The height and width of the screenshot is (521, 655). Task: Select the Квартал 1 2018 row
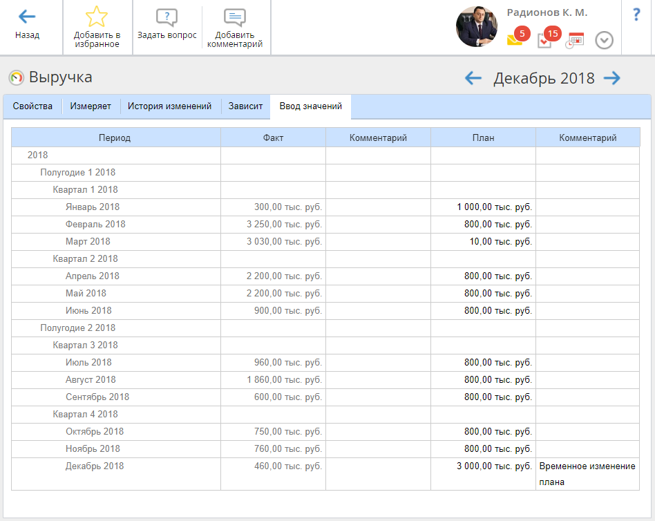pyautogui.click(x=85, y=190)
